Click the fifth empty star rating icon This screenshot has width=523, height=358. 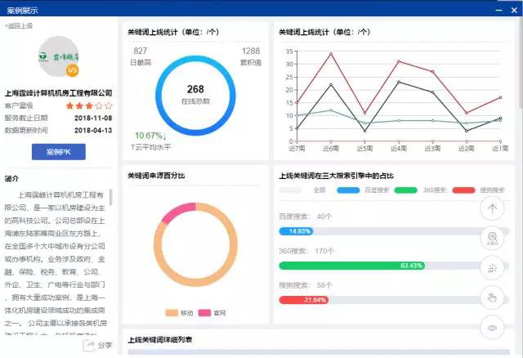(x=108, y=105)
